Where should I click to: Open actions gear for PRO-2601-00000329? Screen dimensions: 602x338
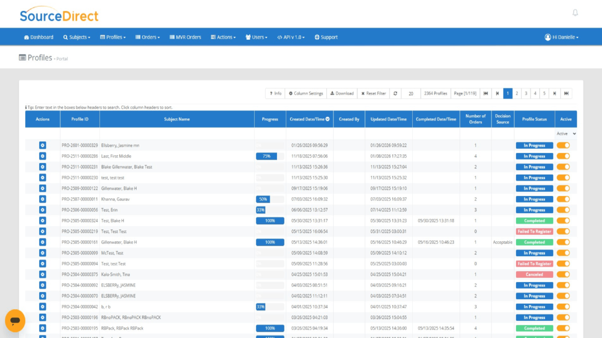43,145
